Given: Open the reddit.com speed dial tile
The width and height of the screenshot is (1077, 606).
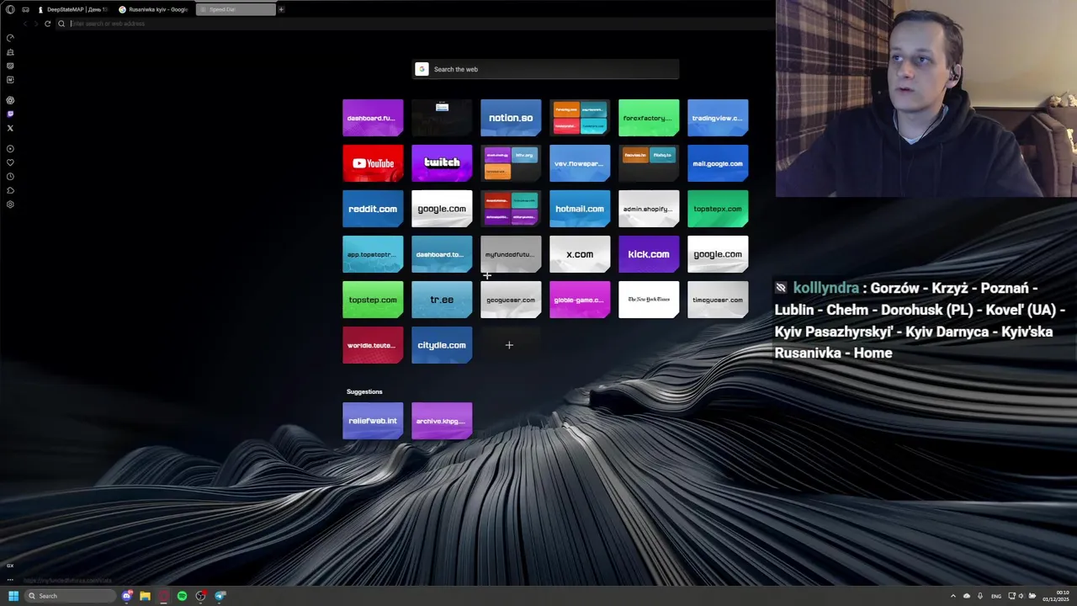Looking at the screenshot, I should point(373,209).
